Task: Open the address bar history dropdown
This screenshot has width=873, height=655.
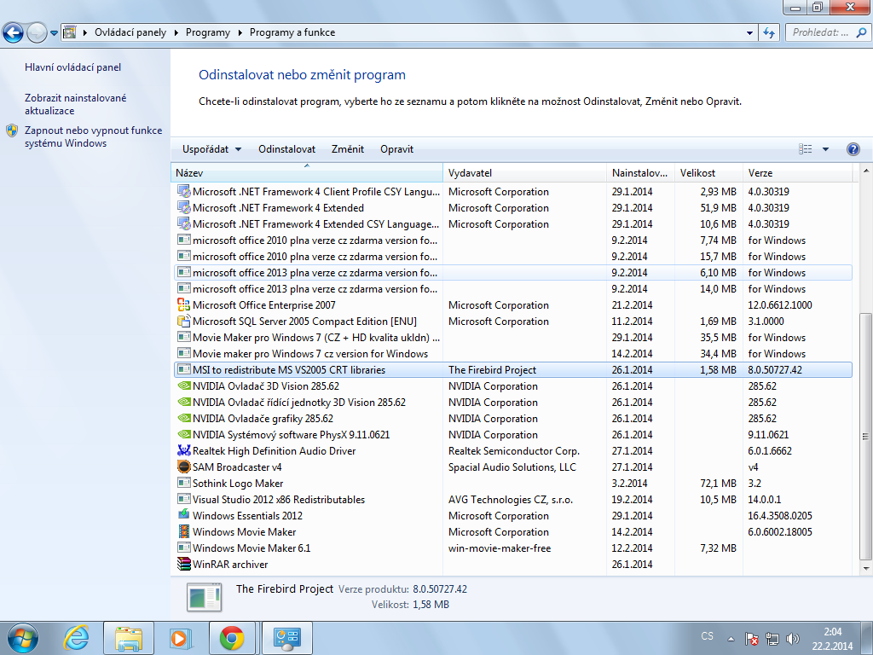Action: click(x=749, y=33)
